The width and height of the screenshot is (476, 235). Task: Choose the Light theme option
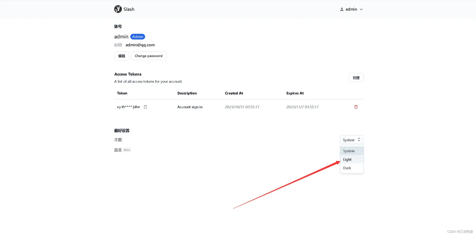(352, 160)
